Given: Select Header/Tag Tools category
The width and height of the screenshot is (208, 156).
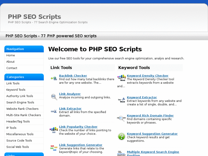Looking at the screenshot, I should (24, 122).
